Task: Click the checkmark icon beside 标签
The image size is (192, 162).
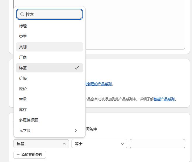Action: click(77, 68)
